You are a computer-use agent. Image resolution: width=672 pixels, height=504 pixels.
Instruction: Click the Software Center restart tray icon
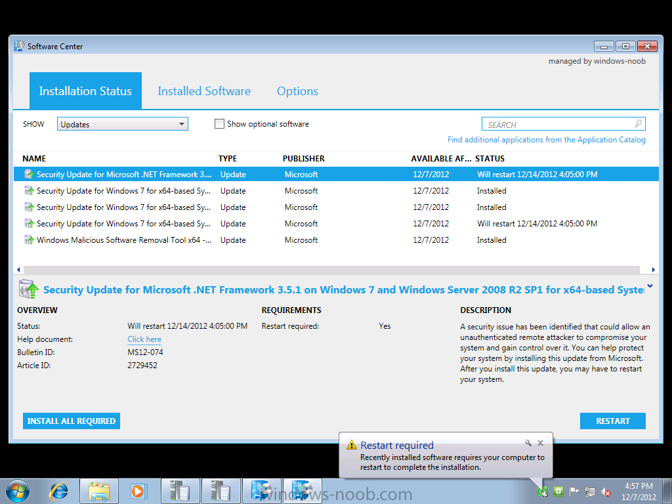[x=543, y=491]
